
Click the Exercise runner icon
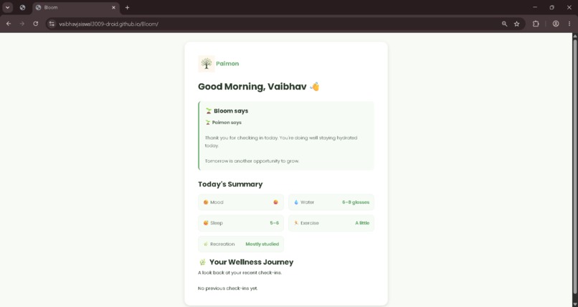(296, 222)
